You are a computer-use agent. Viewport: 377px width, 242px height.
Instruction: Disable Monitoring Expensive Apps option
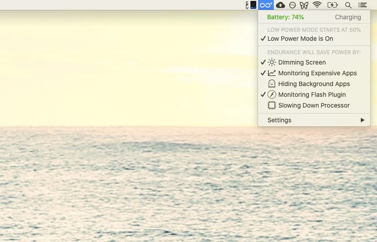coord(314,73)
